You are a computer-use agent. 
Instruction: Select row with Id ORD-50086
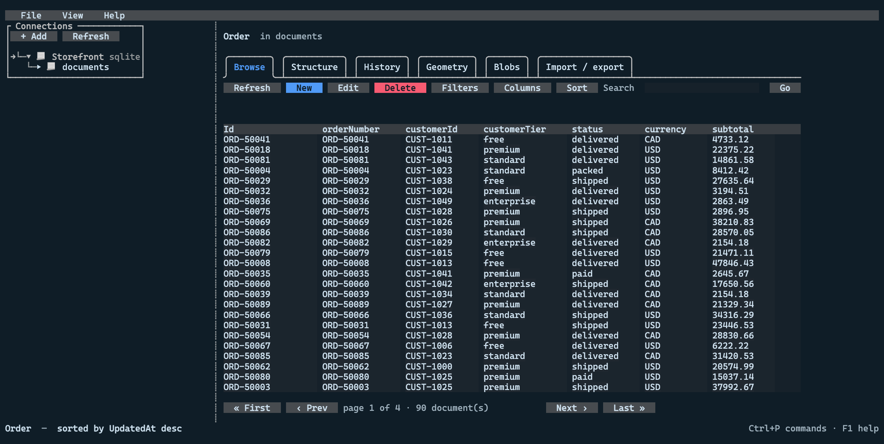pos(512,233)
